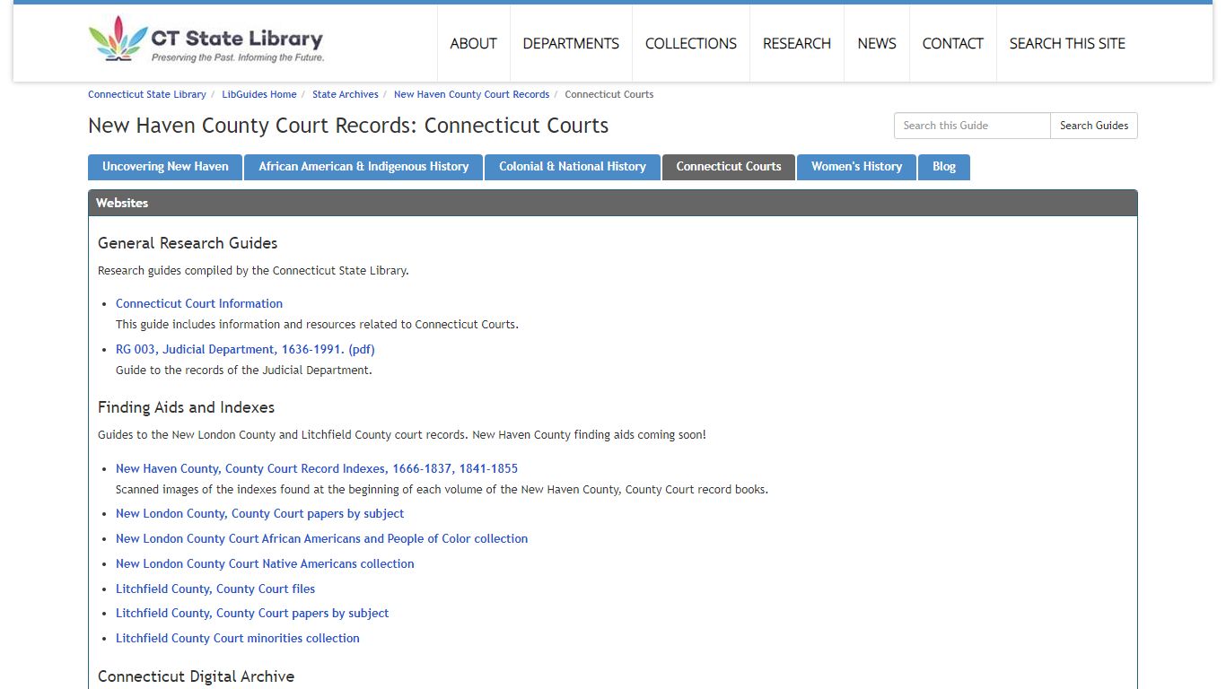Click the Connecticut Digital Archive heading
This screenshot has width=1226, height=689.
(196, 676)
